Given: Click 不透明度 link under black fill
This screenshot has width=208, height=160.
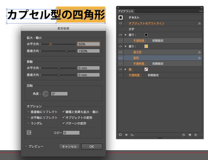Looking at the screenshot, I should coord(140,41).
